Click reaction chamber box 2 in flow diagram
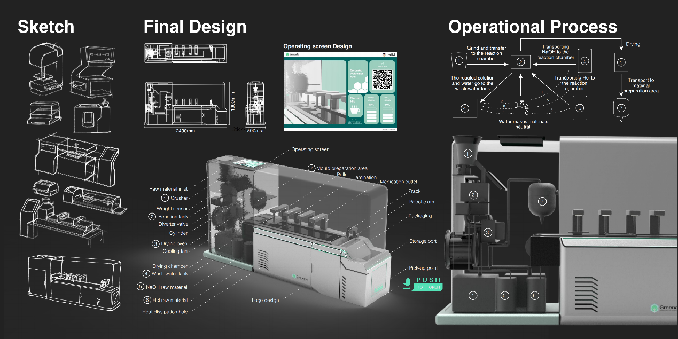Viewport: 678px width, 339px height. pyautogui.click(x=520, y=62)
